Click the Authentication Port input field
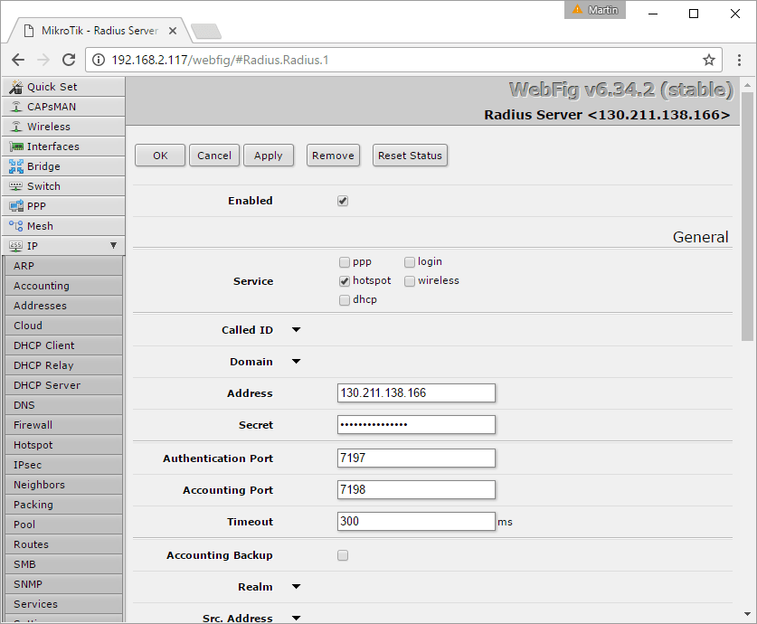Screen dimensions: 757x624 pos(416,458)
